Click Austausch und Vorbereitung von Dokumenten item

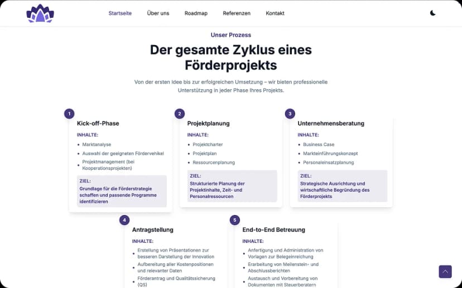(282, 281)
